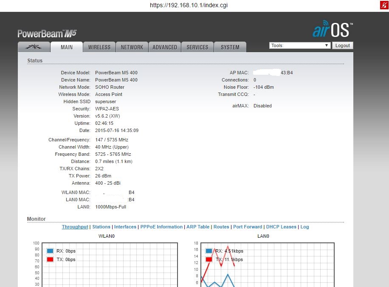Select the hidden SSID value superuser
This screenshot has width=389, height=287.
click(105, 101)
